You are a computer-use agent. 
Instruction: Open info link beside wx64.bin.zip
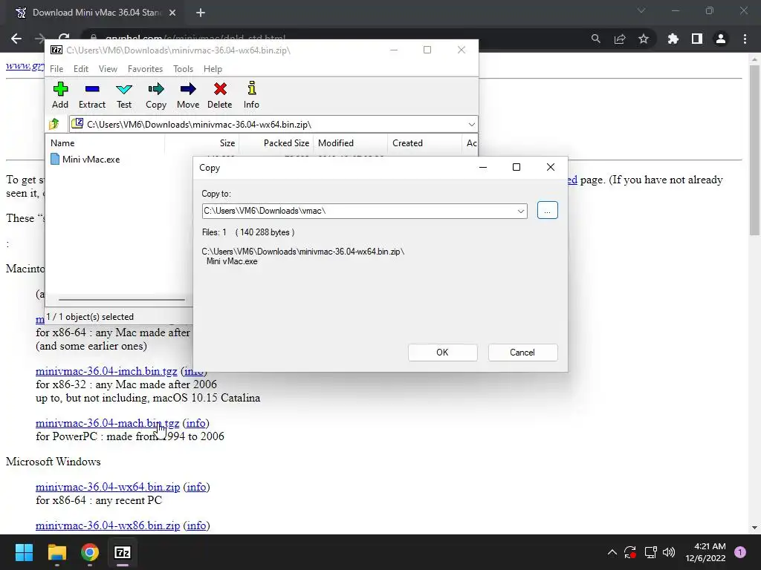pos(196,487)
